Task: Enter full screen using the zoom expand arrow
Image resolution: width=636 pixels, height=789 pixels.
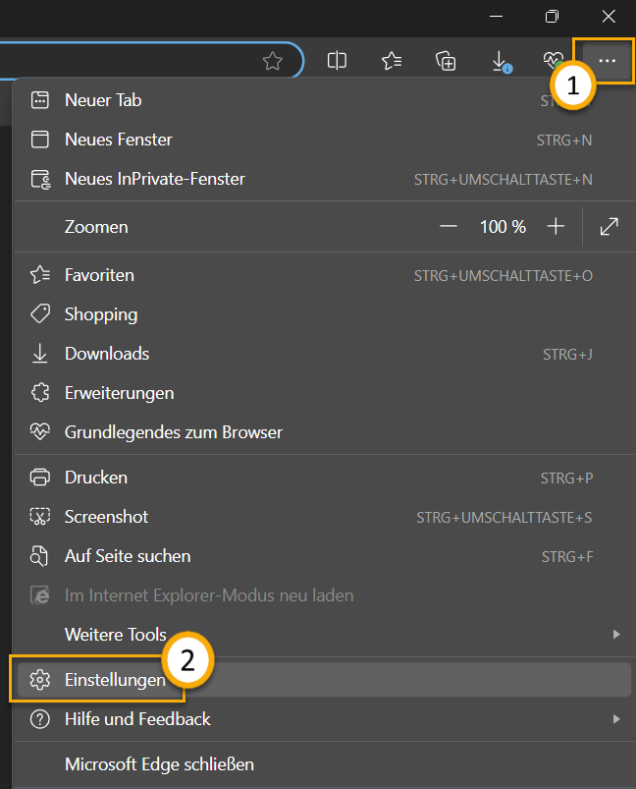Action: coord(609,227)
